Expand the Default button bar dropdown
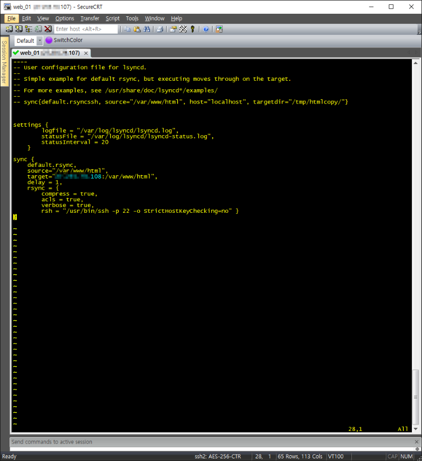The image size is (422, 461). [40, 41]
